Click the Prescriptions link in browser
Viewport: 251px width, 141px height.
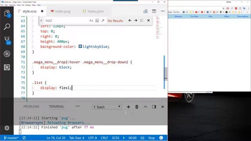243,16
